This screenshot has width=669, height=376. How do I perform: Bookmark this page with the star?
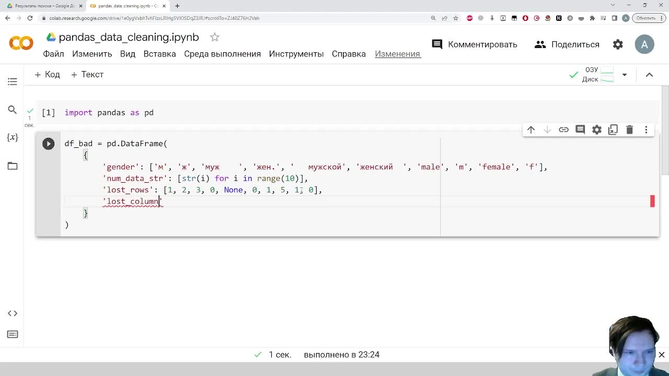point(455,18)
